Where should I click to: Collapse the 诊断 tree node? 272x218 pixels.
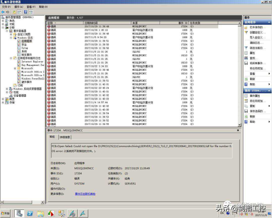(x=3, y=28)
